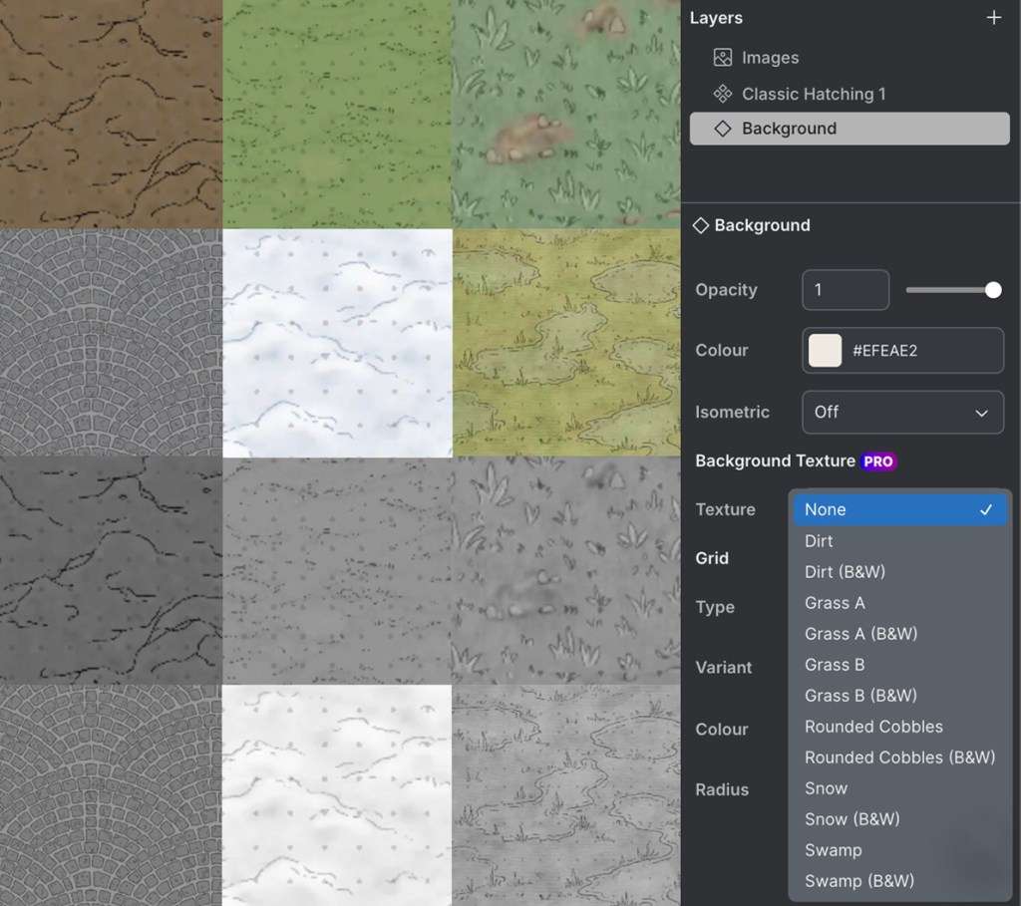The width and height of the screenshot is (1021, 906).
Task: Choose the Rounded Cobbles texture
Action: [873, 727]
